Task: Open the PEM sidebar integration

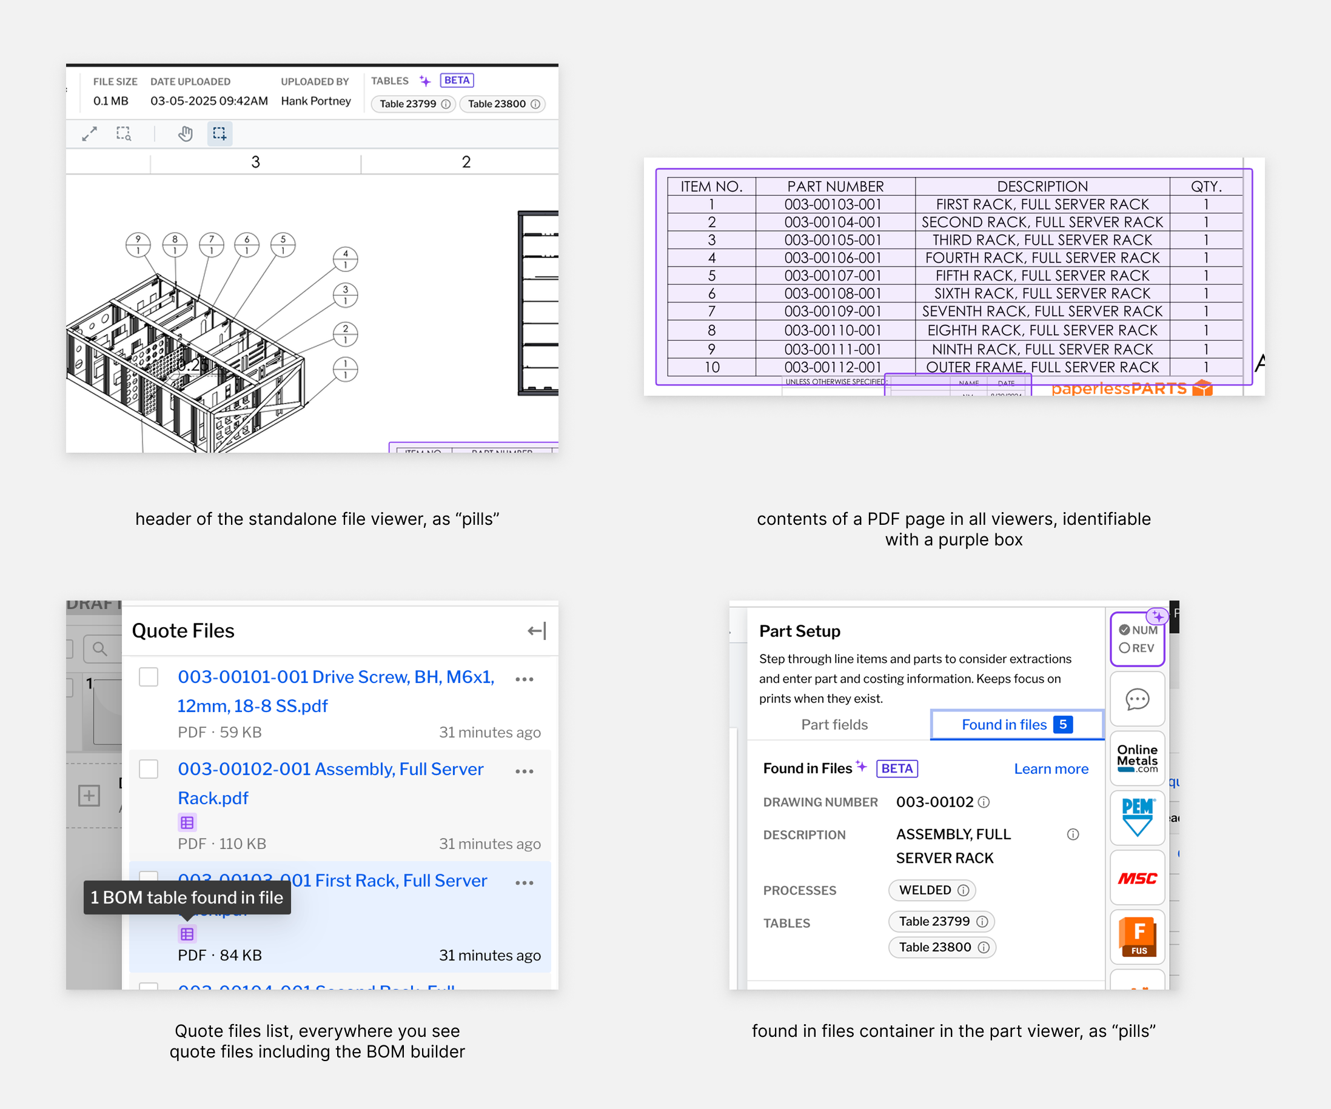Action: pos(1137,818)
